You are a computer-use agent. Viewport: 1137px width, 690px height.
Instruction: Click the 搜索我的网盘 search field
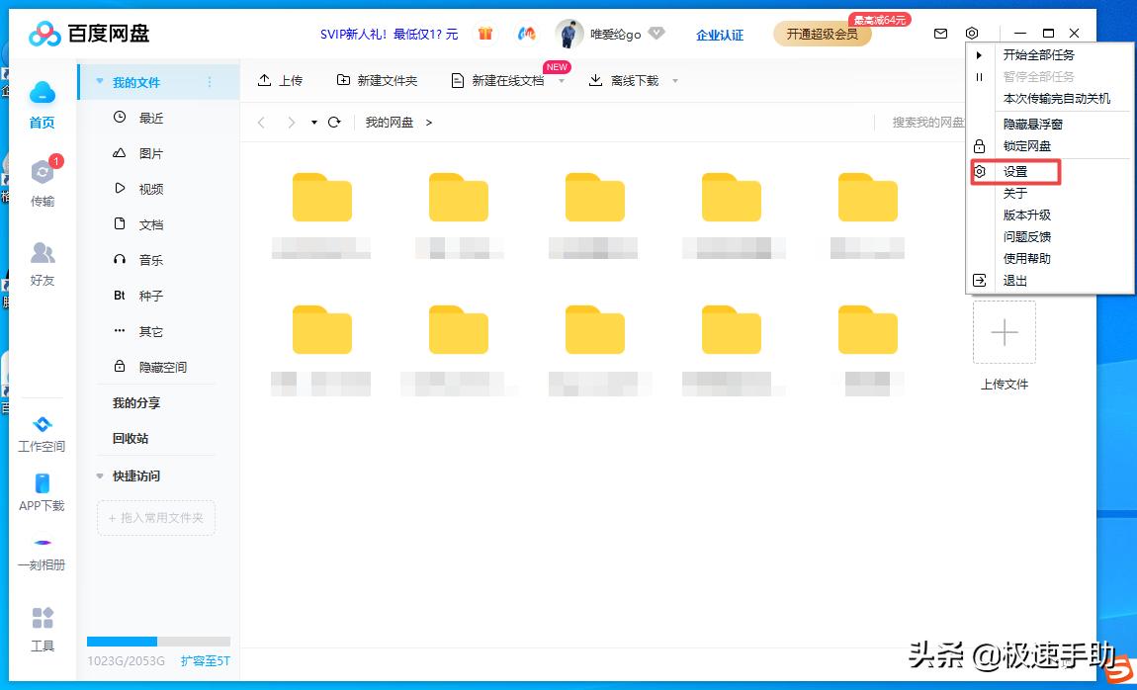tap(929, 123)
